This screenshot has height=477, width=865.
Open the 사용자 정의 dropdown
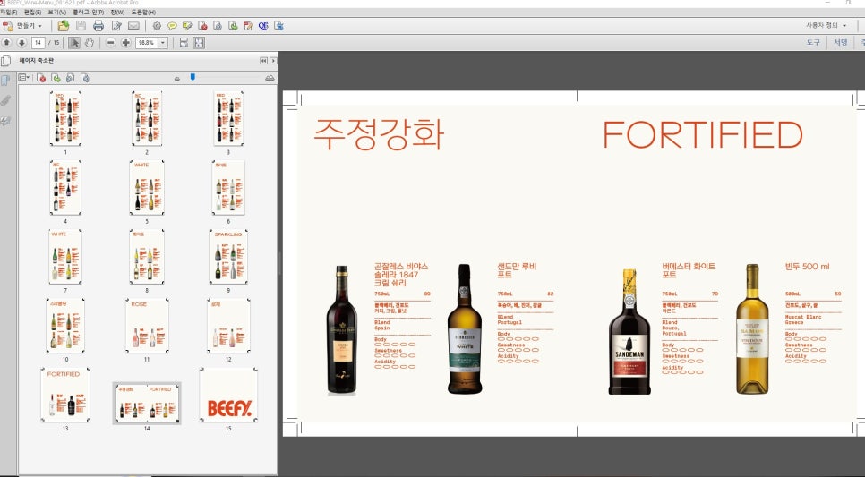[826, 25]
